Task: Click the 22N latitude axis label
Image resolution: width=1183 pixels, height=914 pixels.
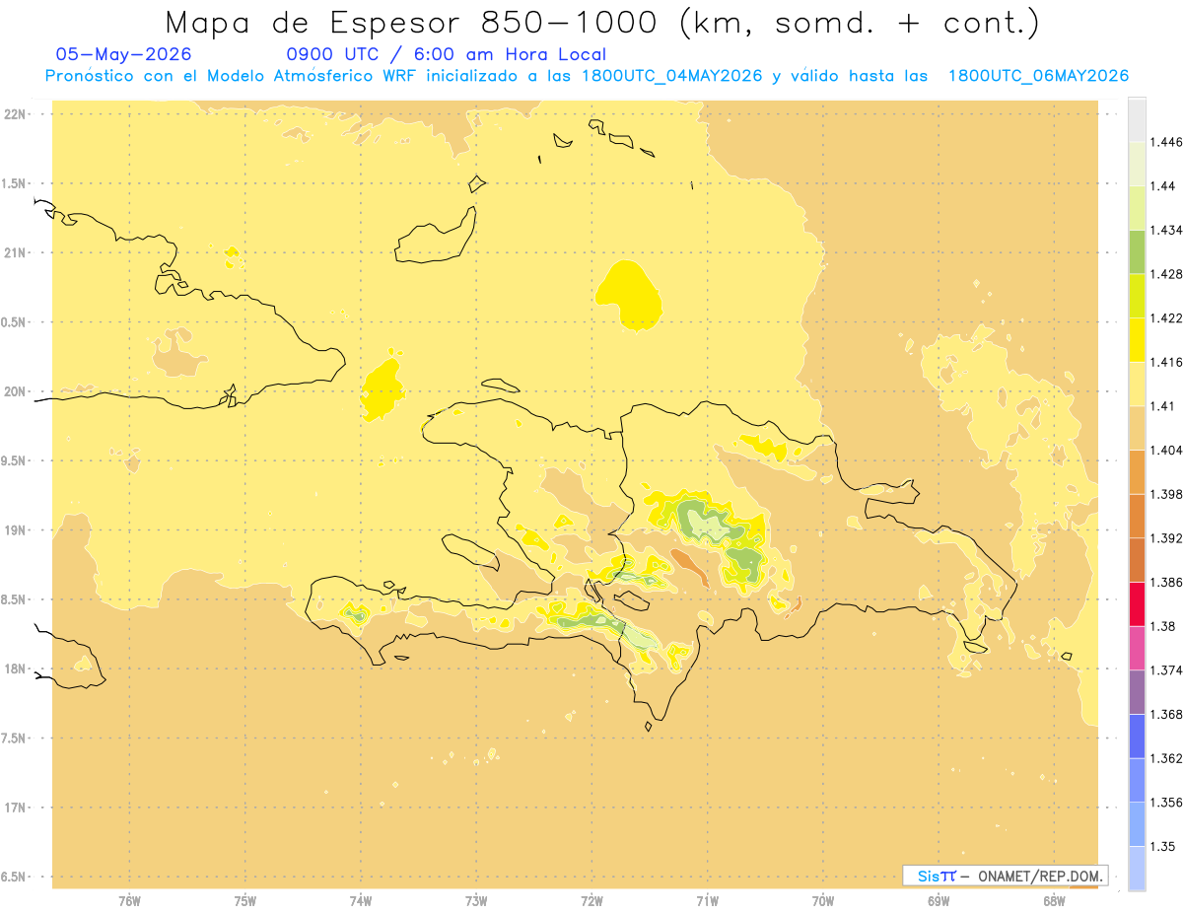Action: pos(17,114)
